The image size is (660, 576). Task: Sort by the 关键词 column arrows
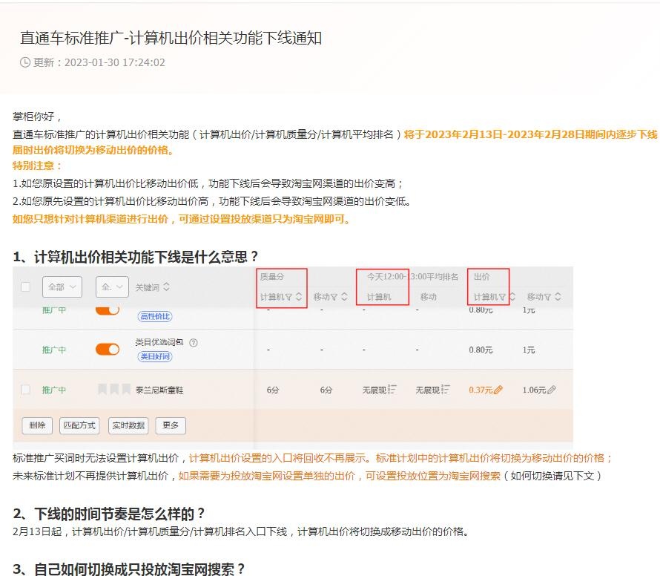166,287
